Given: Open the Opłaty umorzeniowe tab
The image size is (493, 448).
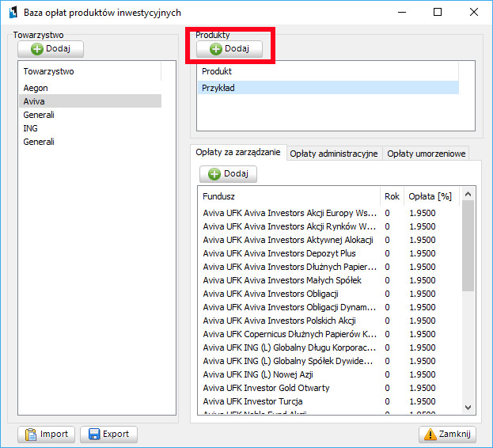Looking at the screenshot, I should point(426,154).
